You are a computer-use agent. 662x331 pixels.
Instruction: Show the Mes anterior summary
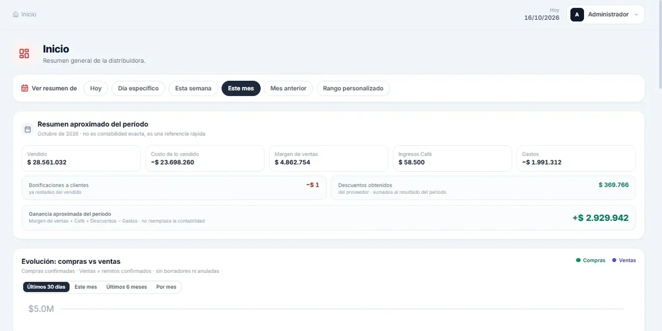point(288,88)
